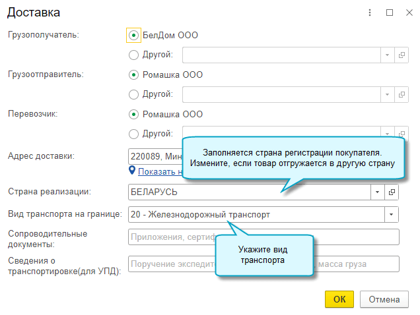This screenshot has height=315, width=420.
Task: Click the Сопроводительные документы input field
Action: point(172,237)
